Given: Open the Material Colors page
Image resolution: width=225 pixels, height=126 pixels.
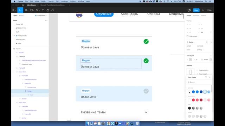Looking at the screenshot, I should tap(20, 40).
